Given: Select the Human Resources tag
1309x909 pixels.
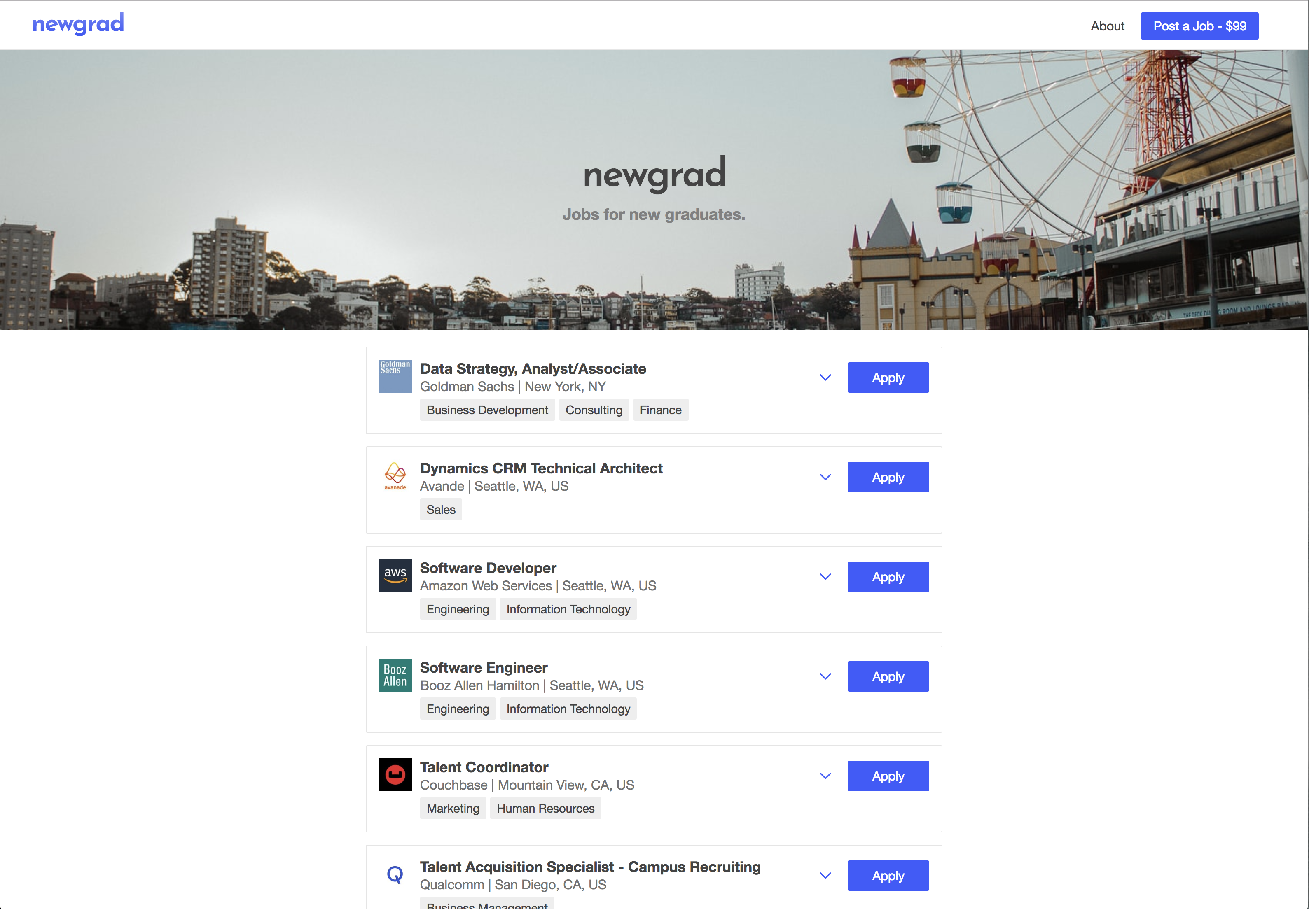Looking at the screenshot, I should [x=545, y=809].
